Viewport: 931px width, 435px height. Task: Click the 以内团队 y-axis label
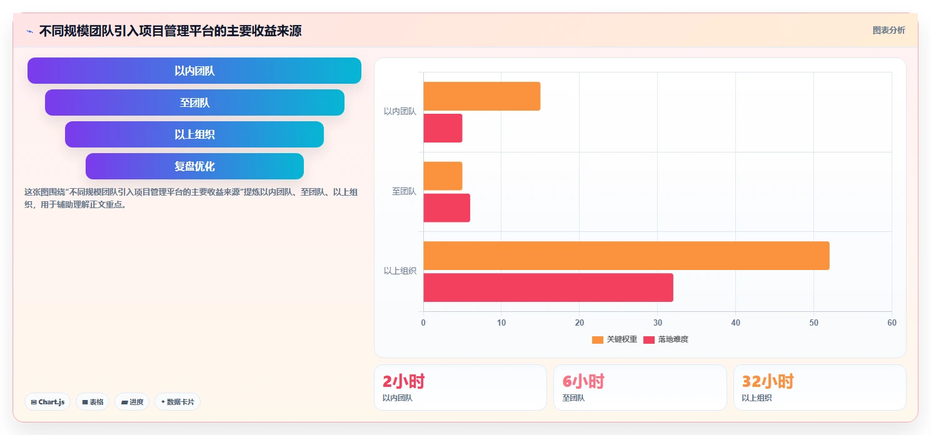[400, 112]
